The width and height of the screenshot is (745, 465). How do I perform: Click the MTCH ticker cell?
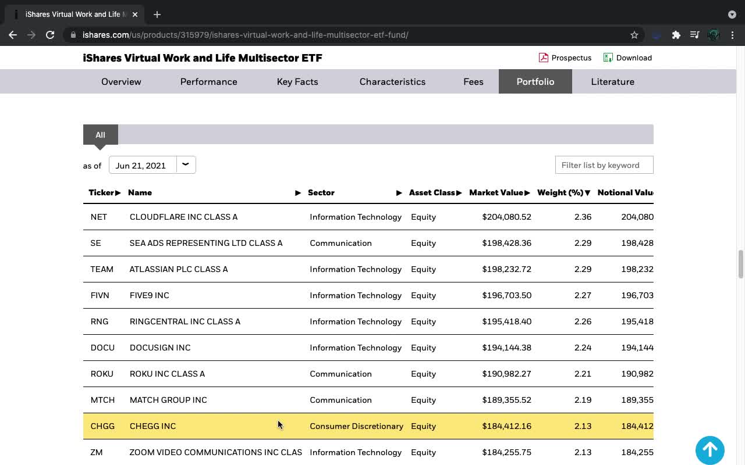coord(102,400)
